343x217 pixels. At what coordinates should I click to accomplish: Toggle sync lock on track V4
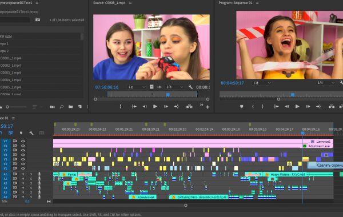pyautogui.click(x=15, y=155)
